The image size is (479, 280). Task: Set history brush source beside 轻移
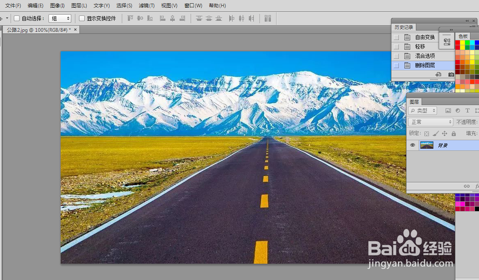pos(396,47)
